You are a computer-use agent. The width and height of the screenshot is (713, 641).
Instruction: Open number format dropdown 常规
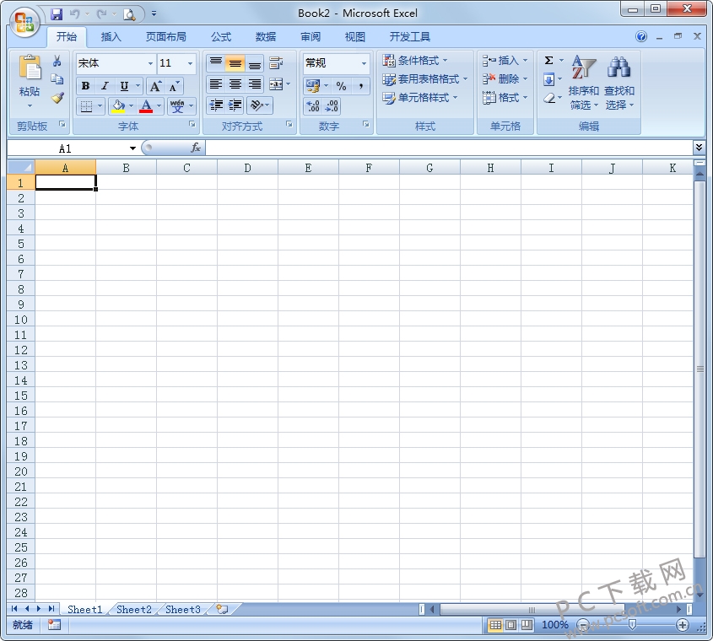[364, 63]
